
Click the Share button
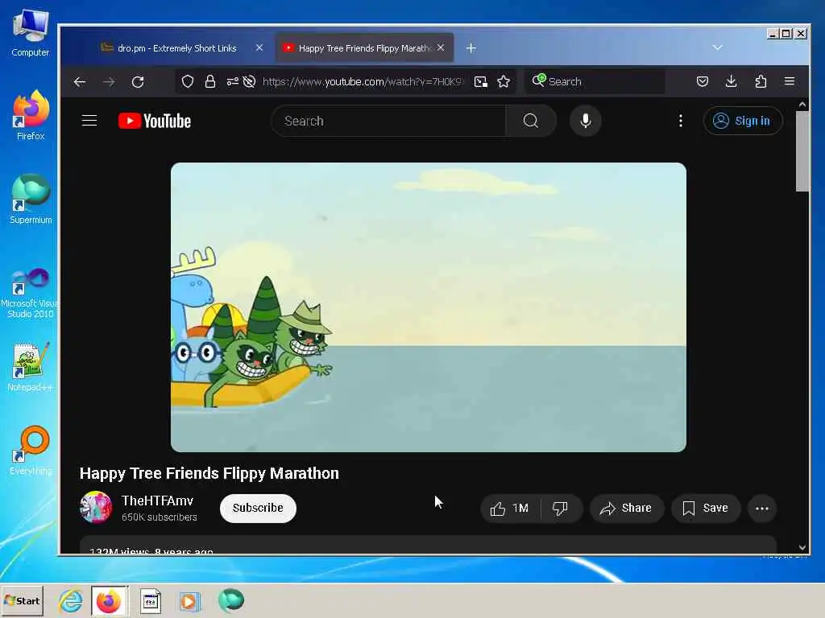(x=626, y=509)
